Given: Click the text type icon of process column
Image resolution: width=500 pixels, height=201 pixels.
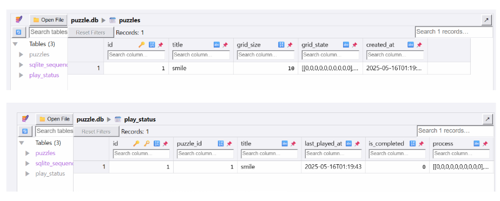Looking at the screenshot, I should tap(477, 144).
